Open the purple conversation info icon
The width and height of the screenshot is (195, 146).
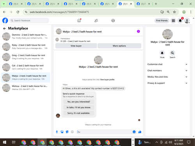[x=138, y=32]
